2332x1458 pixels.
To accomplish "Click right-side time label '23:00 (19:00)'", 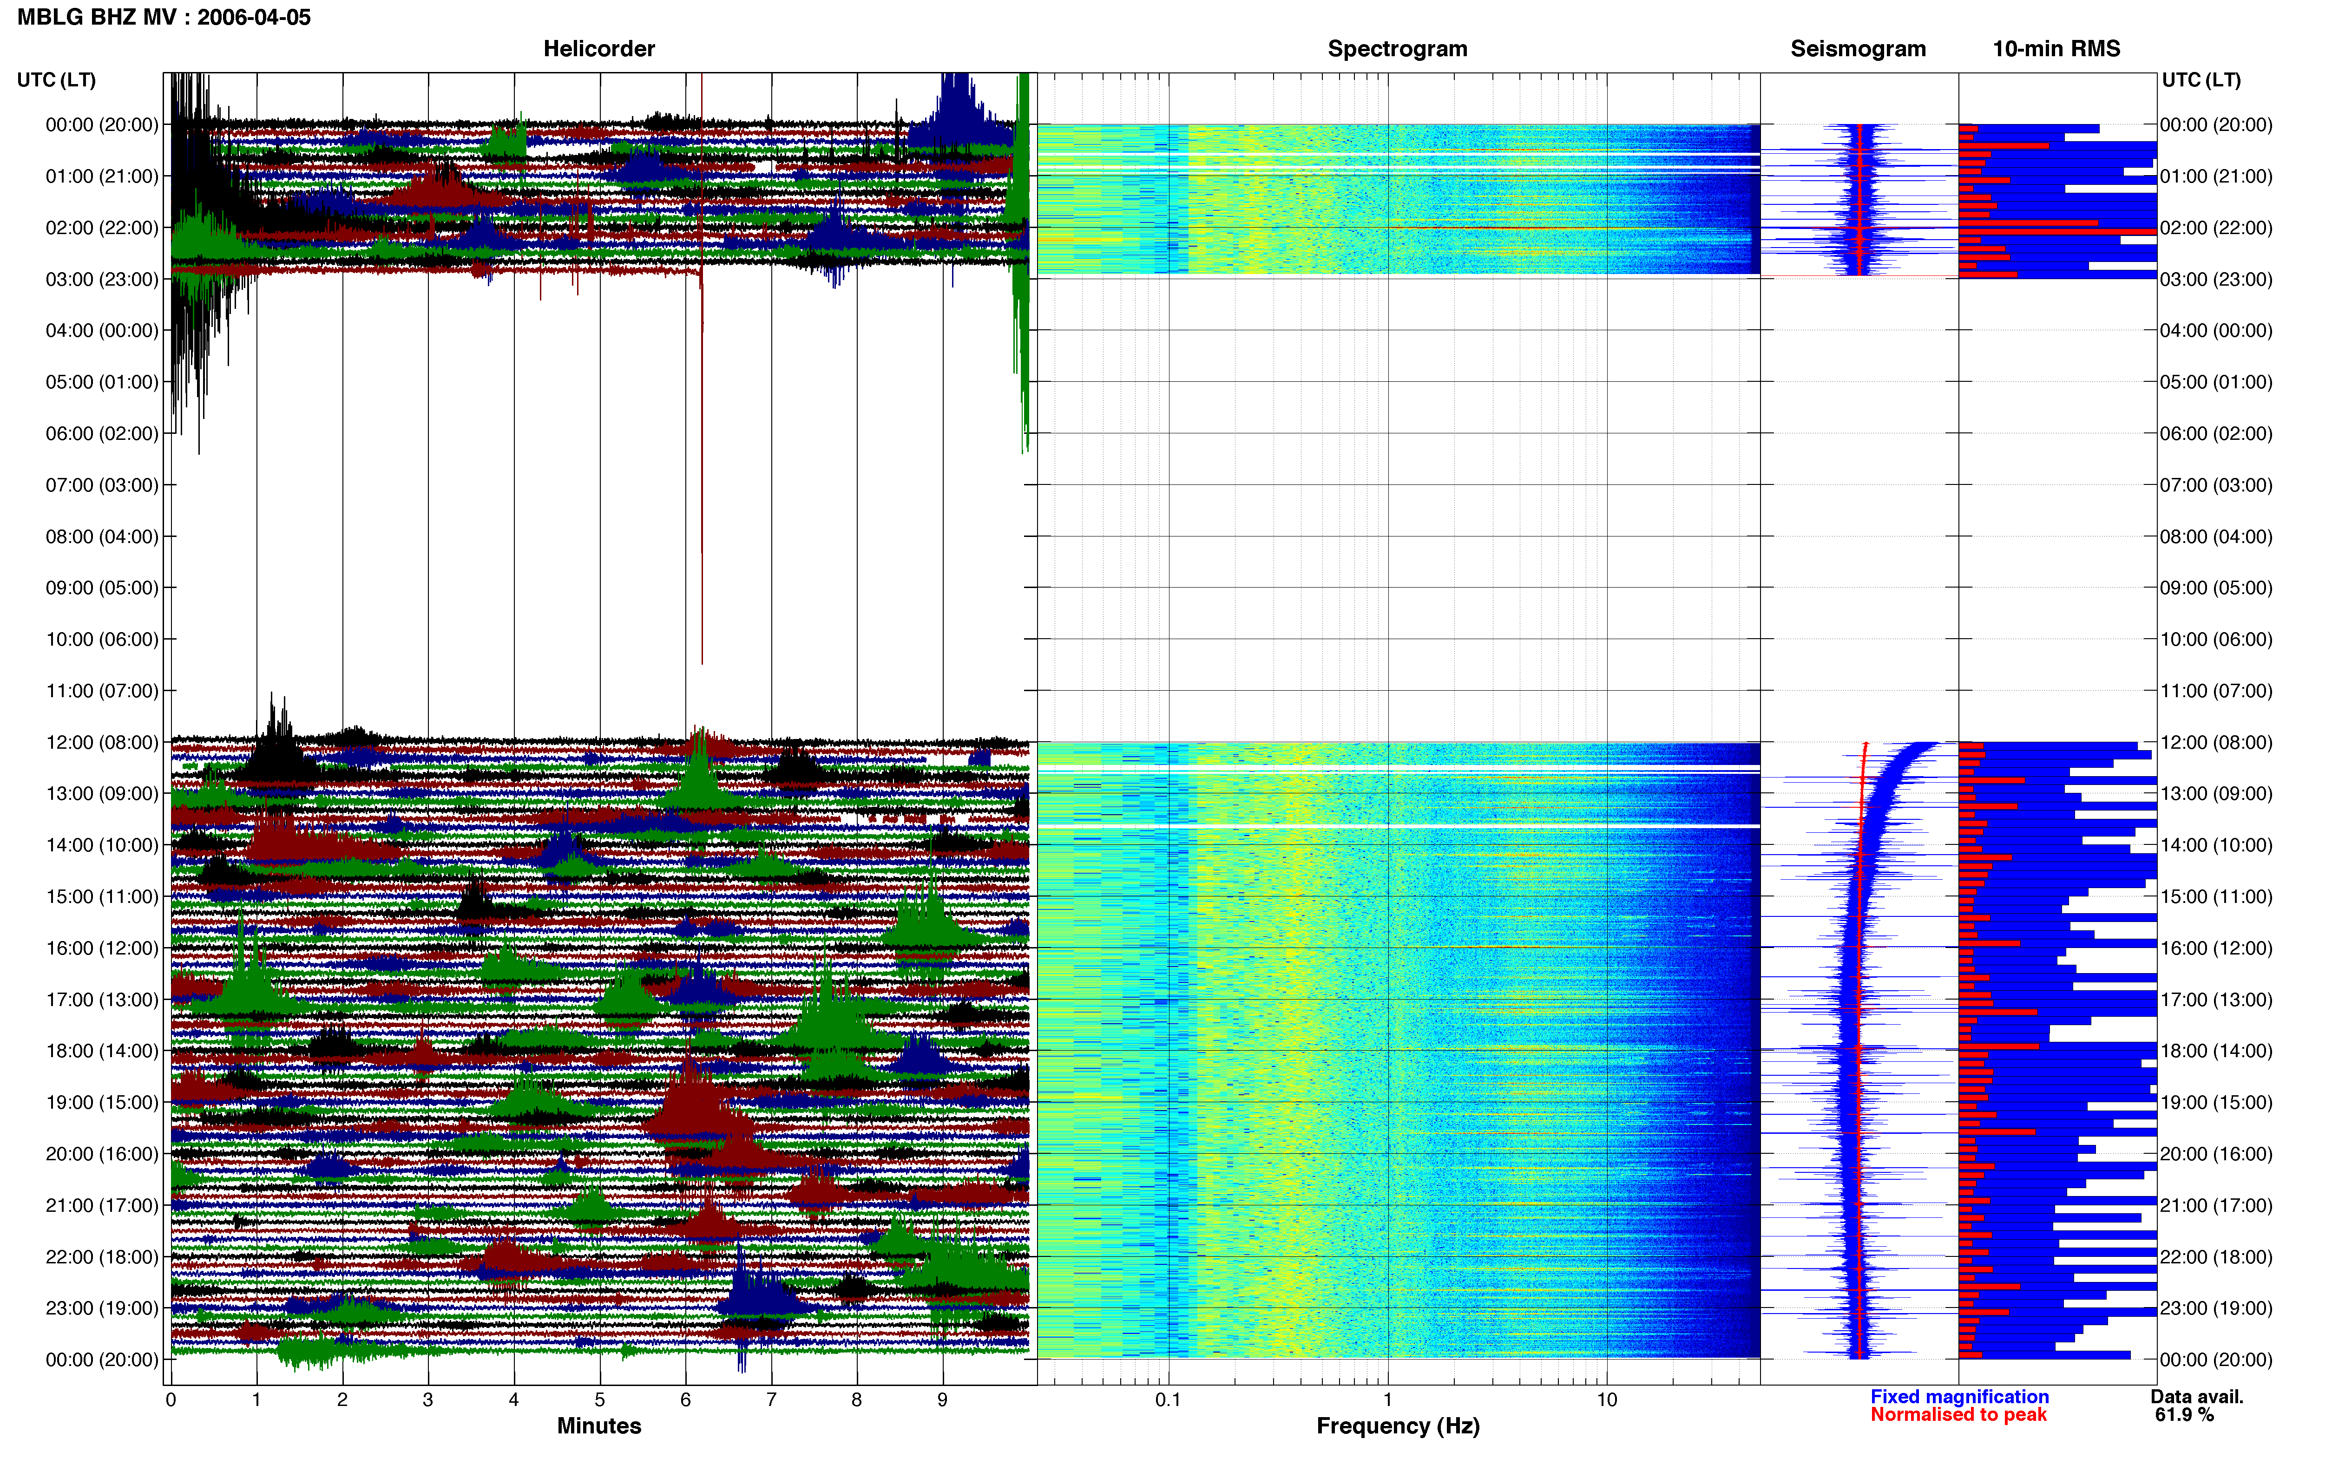I will (x=2216, y=1308).
